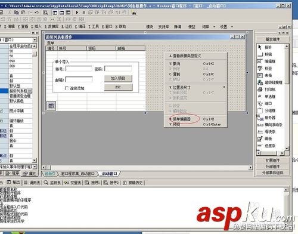Open the 剪辑历史 bottom tab
The image size is (298, 234).
133,183
